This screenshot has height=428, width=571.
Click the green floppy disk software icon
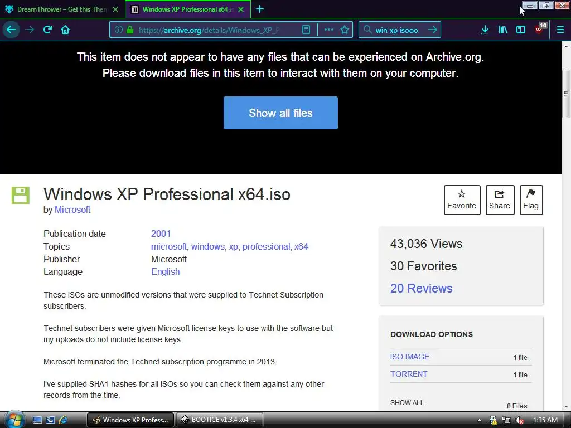point(21,195)
